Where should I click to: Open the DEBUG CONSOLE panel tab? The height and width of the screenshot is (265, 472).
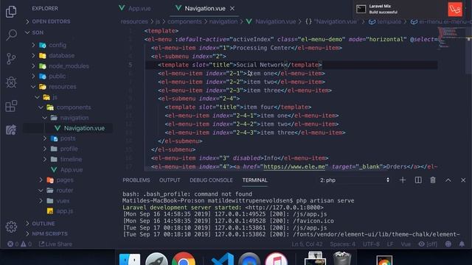[211, 180]
